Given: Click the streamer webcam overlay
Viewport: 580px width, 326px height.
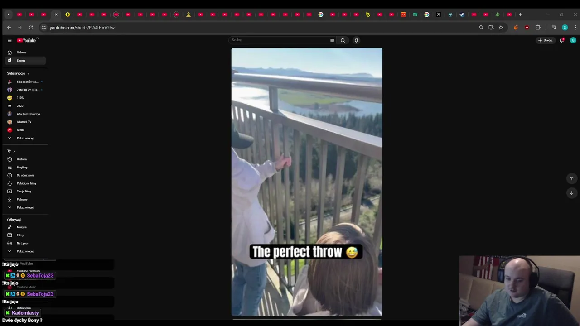Looking at the screenshot, I should 519,291.
